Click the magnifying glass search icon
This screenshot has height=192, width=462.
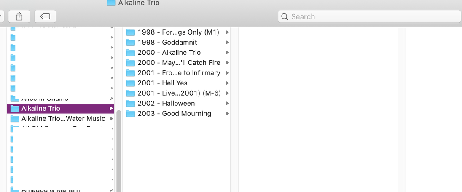point(285,17)
